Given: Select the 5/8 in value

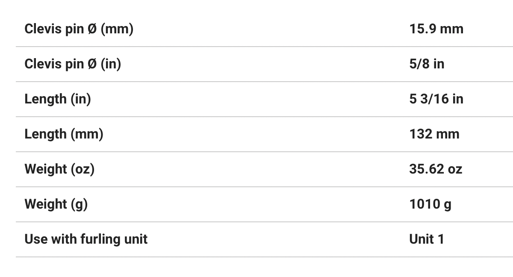Looking at the screenshot, I should (427, 64).
